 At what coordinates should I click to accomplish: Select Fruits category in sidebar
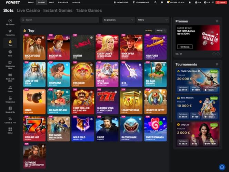(10, 88)
